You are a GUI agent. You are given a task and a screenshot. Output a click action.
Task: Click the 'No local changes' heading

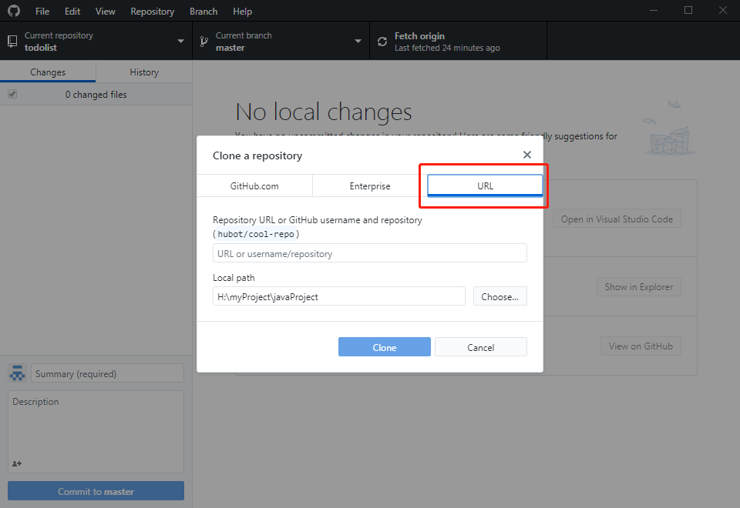[x=324, y=112]
